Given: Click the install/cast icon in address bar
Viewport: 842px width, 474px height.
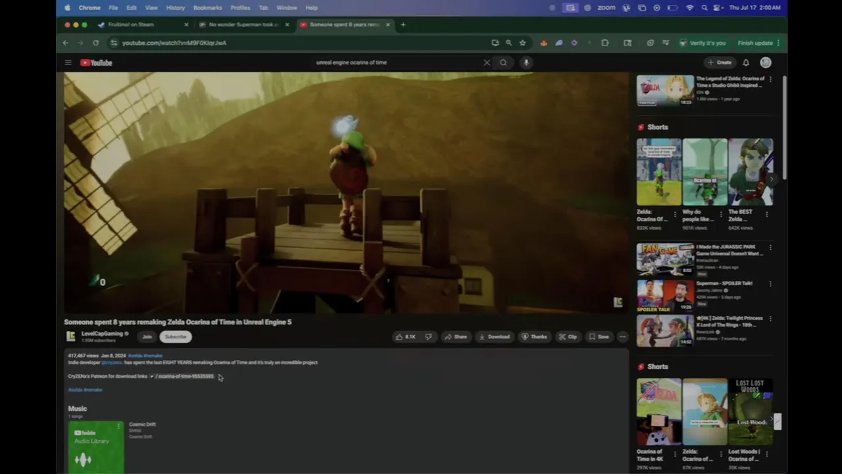Looking at the screenshot, I should (495, 43).
